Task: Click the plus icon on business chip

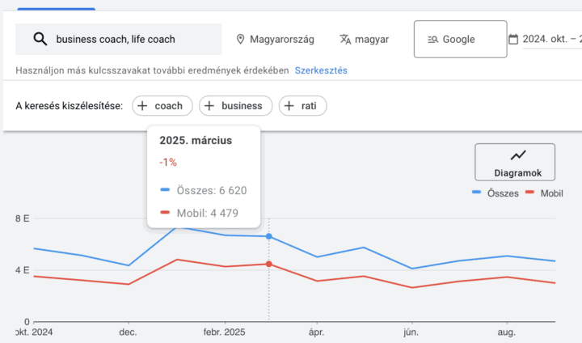Action: point(209,105)
